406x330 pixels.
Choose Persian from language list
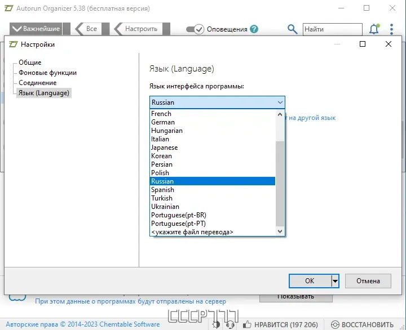(213, 164)
